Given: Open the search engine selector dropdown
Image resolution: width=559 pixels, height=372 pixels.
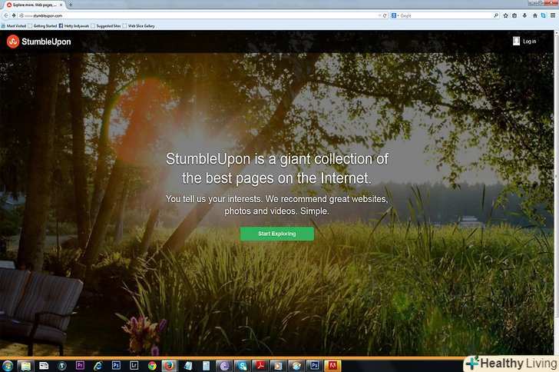Looking at the screenshot, I should click(395, 15).
